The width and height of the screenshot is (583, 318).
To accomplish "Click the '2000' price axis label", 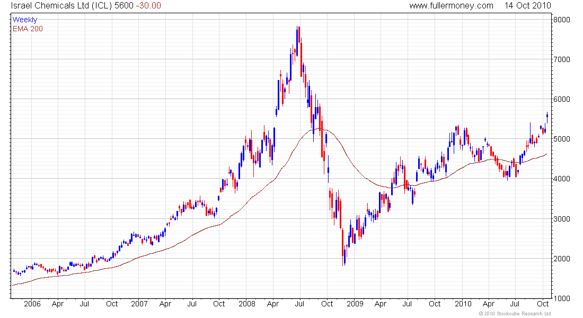I will click(x=562, y=259).
